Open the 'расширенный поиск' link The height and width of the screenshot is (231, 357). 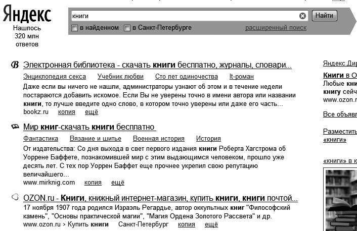(x=276, y=28)
